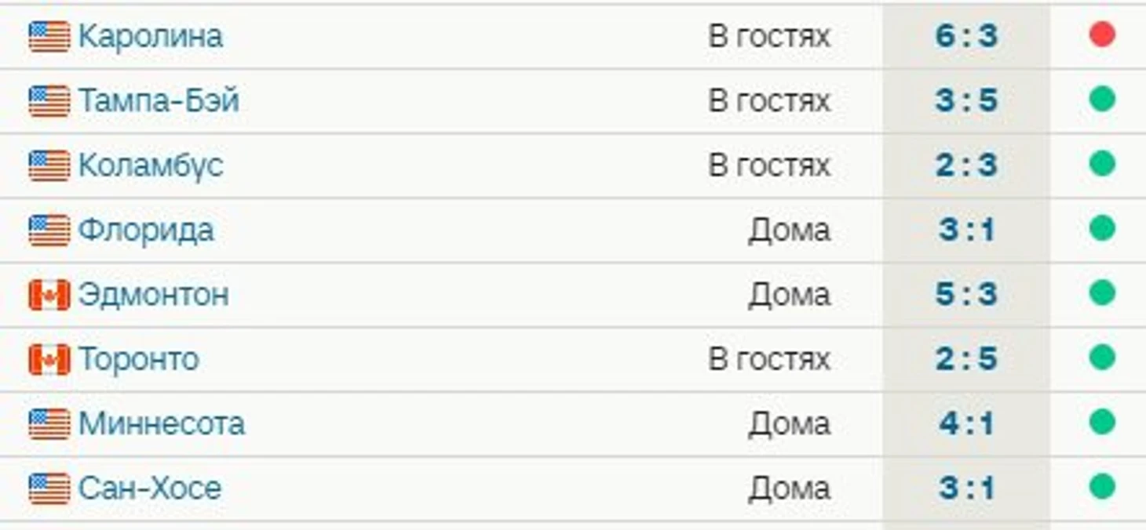Click the Canada flag beside Торонто

[49, 359]
